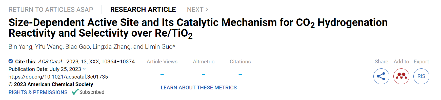Export citation with the RIS button

[x=421, y=76]
